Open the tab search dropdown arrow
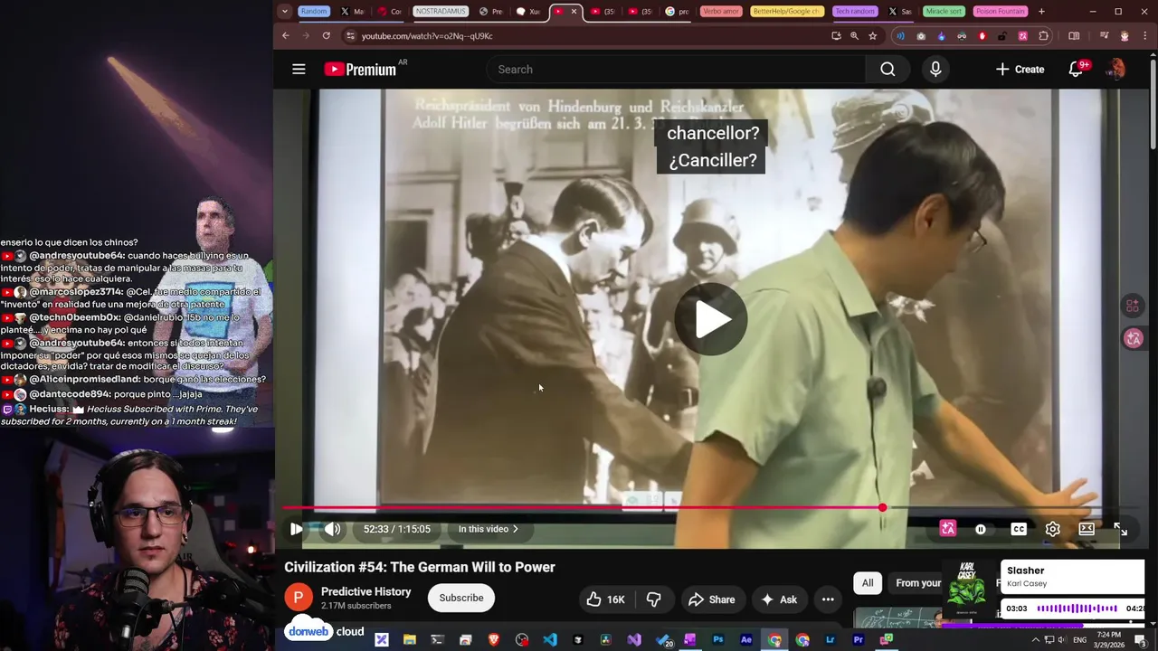 pos(285,12)
